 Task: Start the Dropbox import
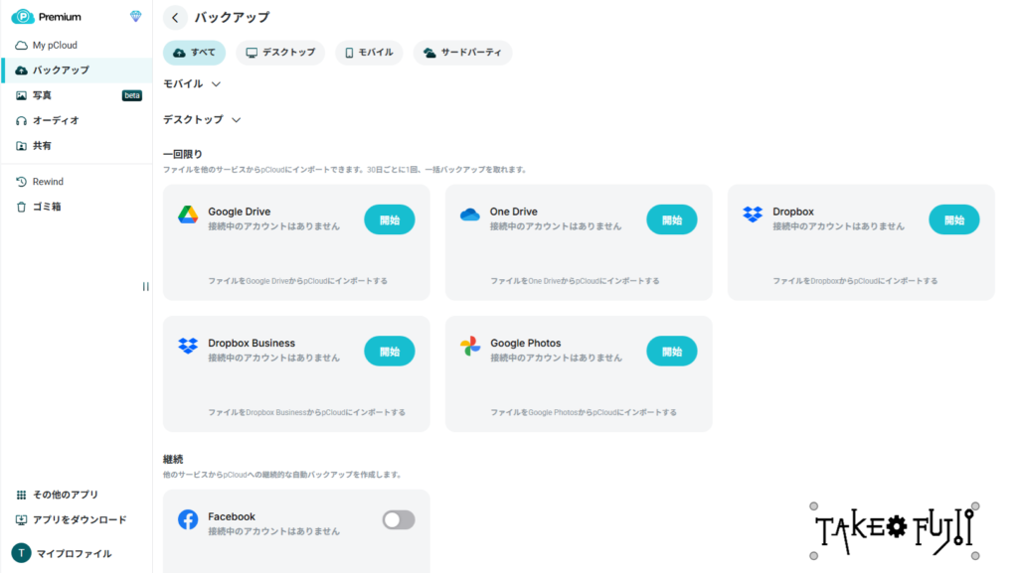(x=953, y=219)
